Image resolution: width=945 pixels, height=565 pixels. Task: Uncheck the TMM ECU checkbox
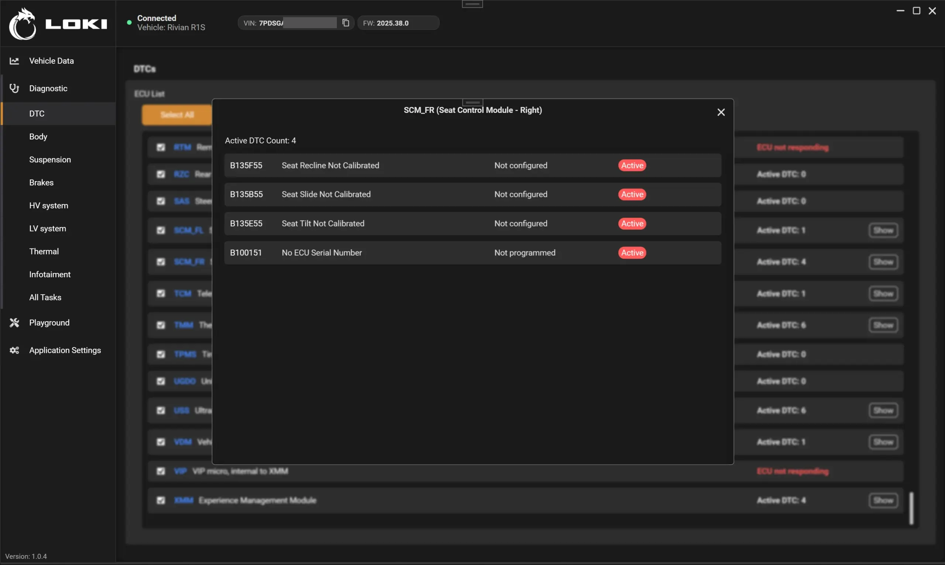coord(161,325)
